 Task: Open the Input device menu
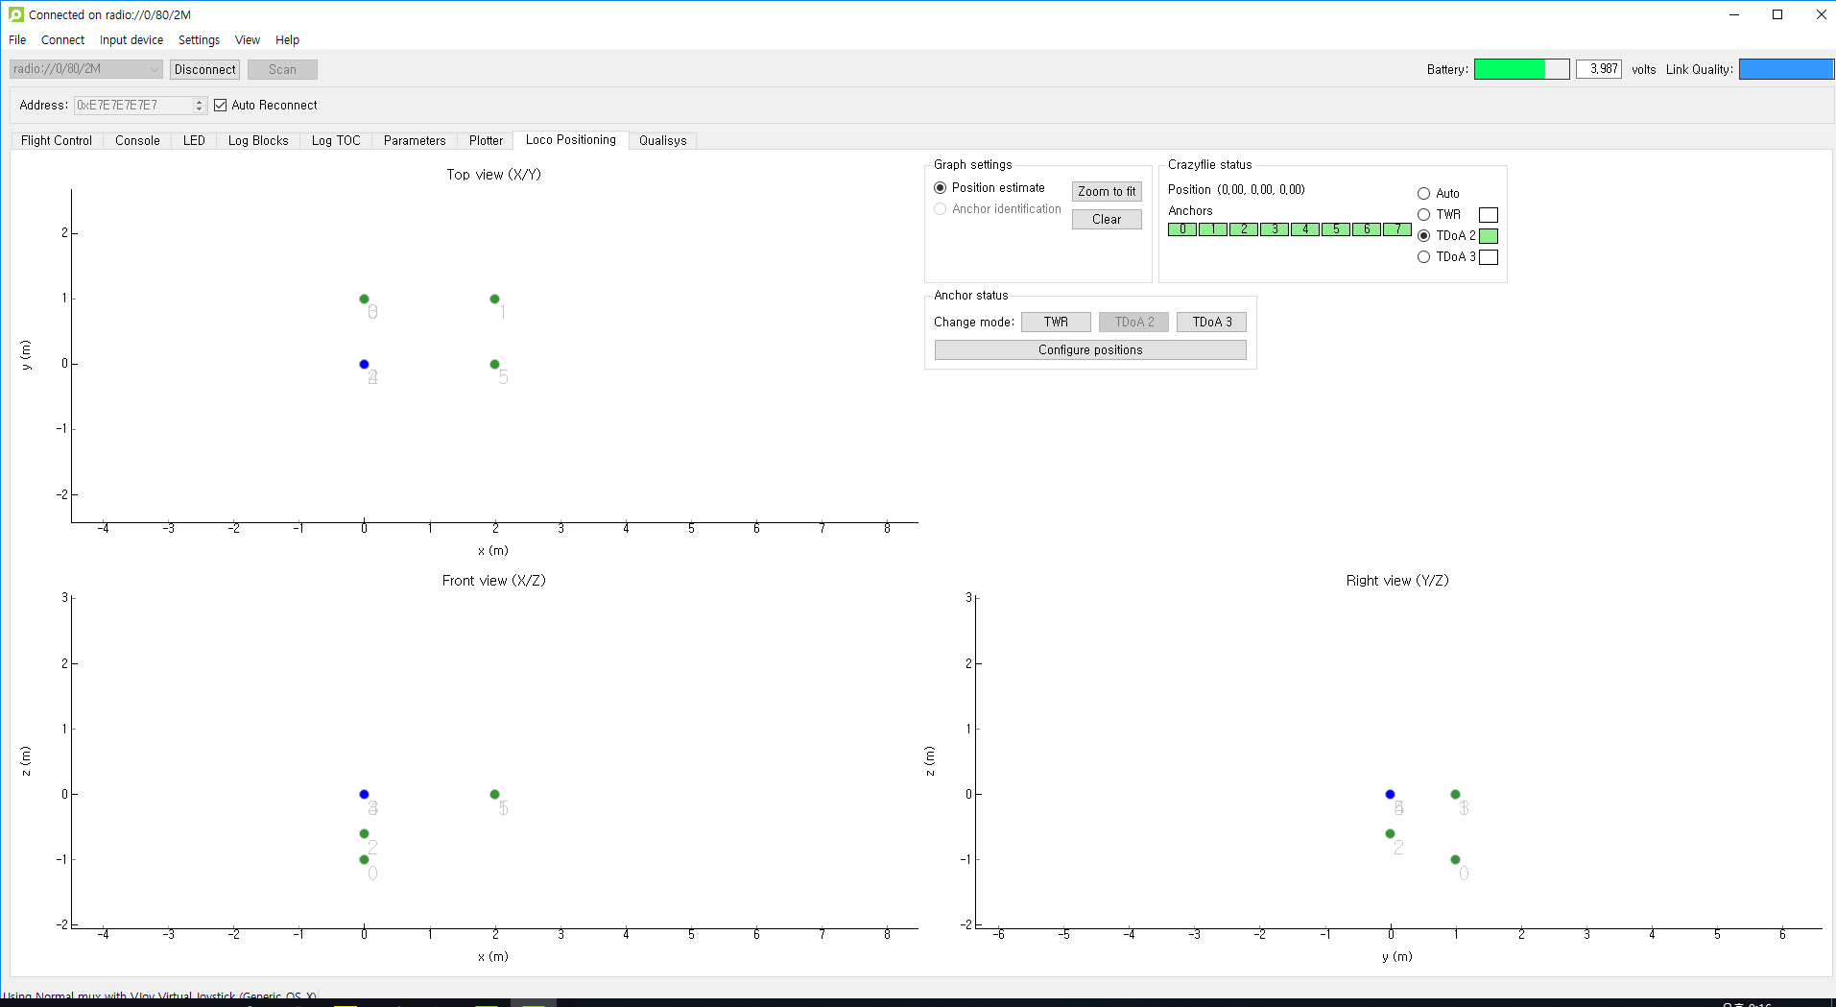point(131,40)
